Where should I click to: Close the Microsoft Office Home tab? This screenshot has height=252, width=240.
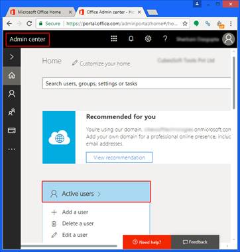(70, 13)
